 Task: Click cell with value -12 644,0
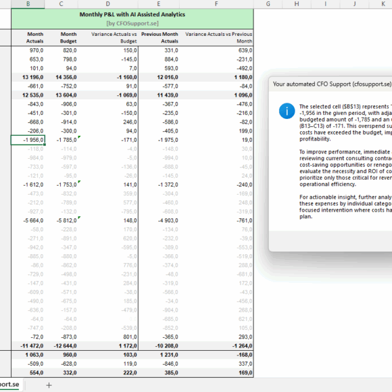point(61,346)
